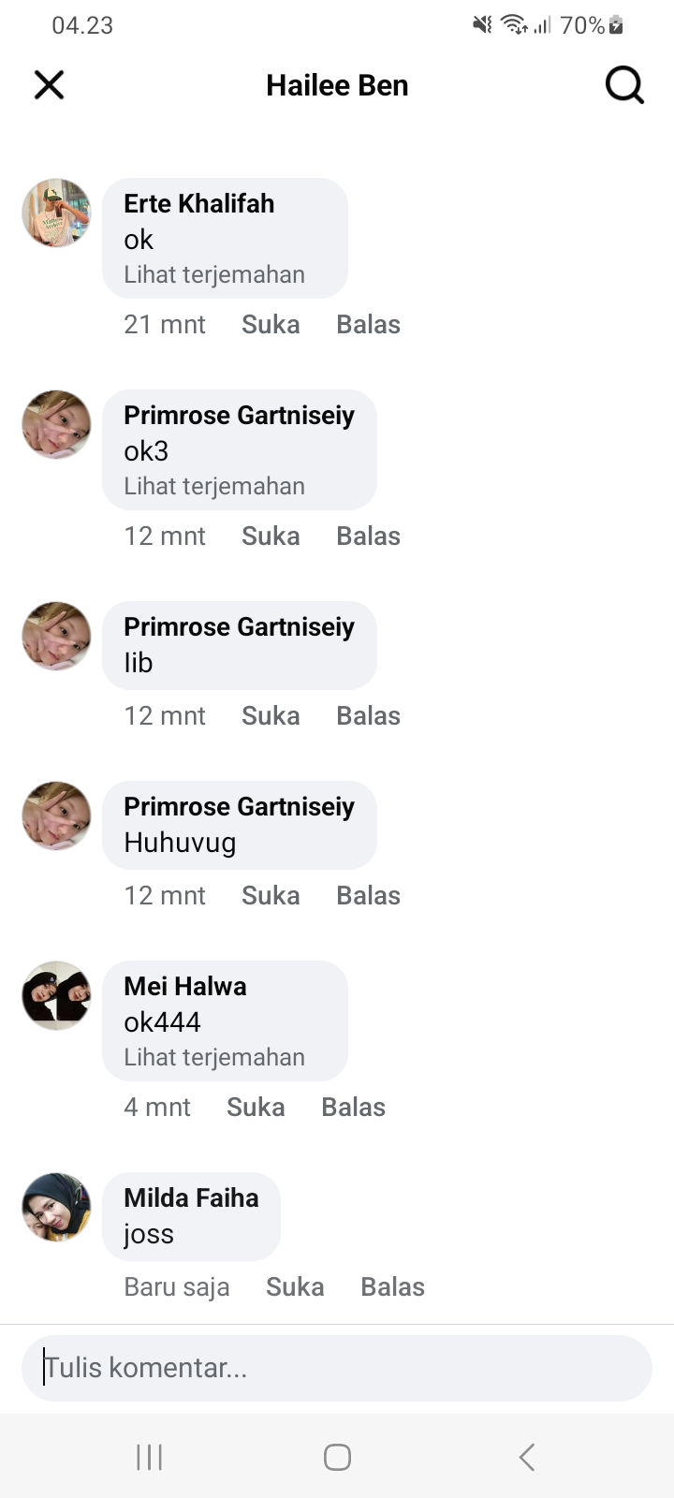The image size is (674, 1498).
Task: Close the Hailee Ben comments view
Action: point(49,85)
